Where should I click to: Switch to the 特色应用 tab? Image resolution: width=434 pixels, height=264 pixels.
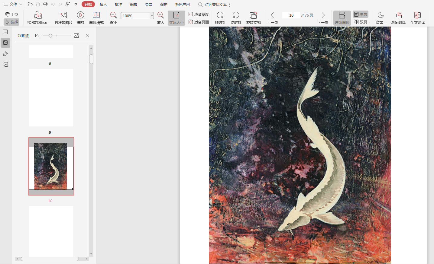click(183, 4)
